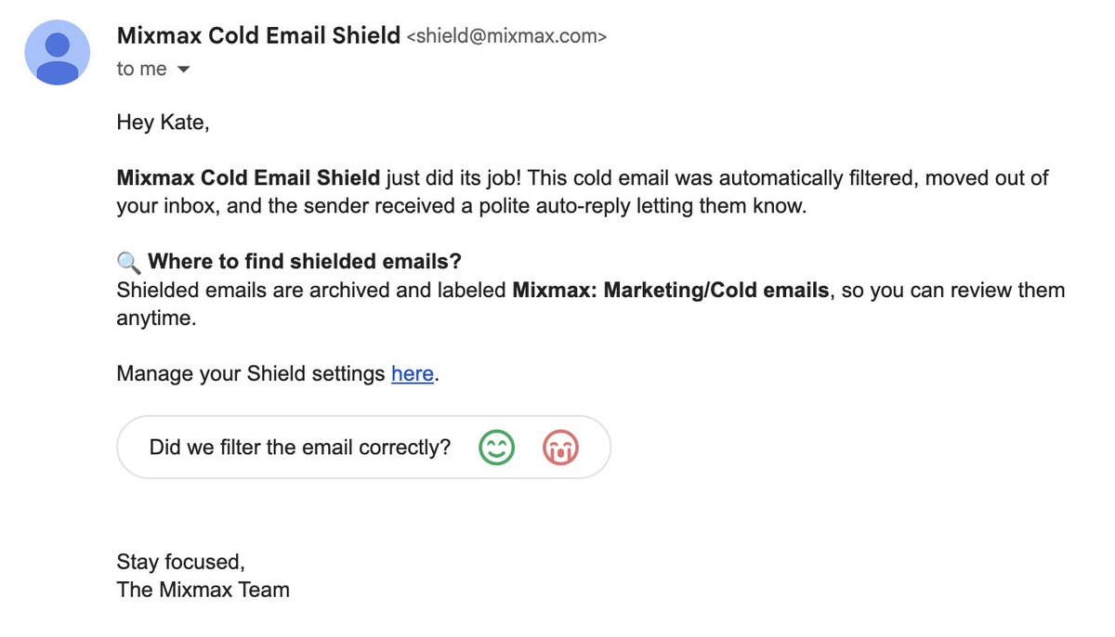
Task: Click the "Hey Kate," greeting line
Action: [164, 122]
